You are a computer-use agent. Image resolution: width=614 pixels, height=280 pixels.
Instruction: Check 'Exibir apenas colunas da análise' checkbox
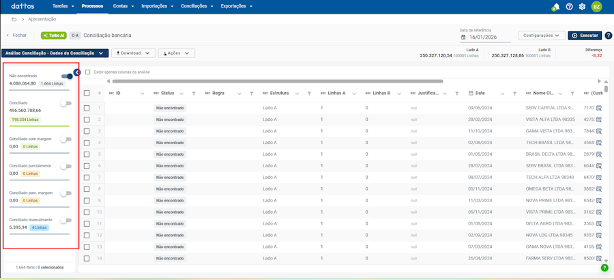[x=87, y=72]
